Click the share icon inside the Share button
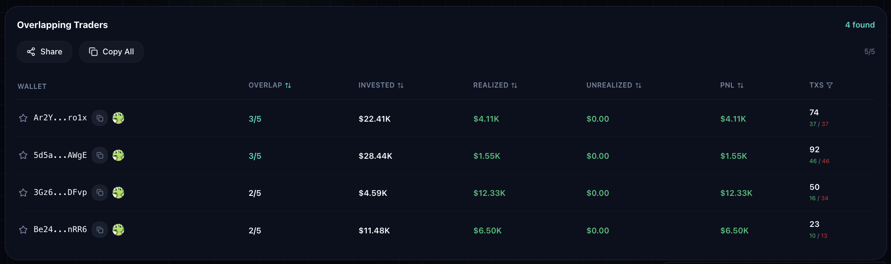The width and height of the screenshot is (891, 264). pyautogui.click(x=31, y=51)
